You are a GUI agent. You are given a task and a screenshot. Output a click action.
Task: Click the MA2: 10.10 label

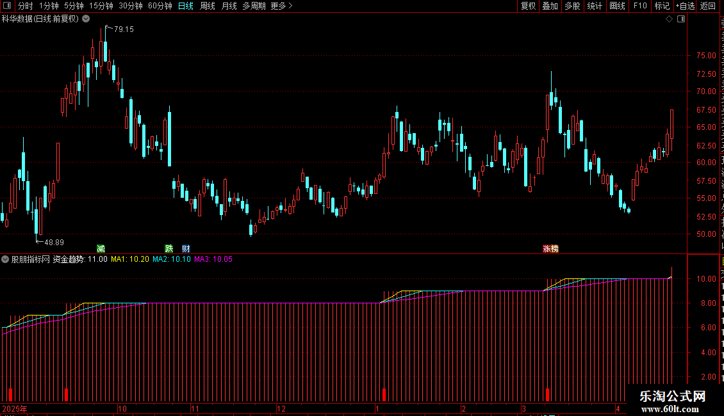coord(172,259)
